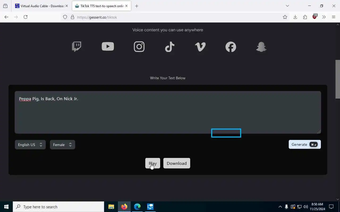The height and width of the screenshot is (212, 340).
Task: Click the textarea resize handle corner
Action: click(319, 131)
